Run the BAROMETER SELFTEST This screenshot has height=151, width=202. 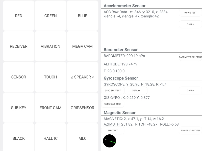(190, 57)
